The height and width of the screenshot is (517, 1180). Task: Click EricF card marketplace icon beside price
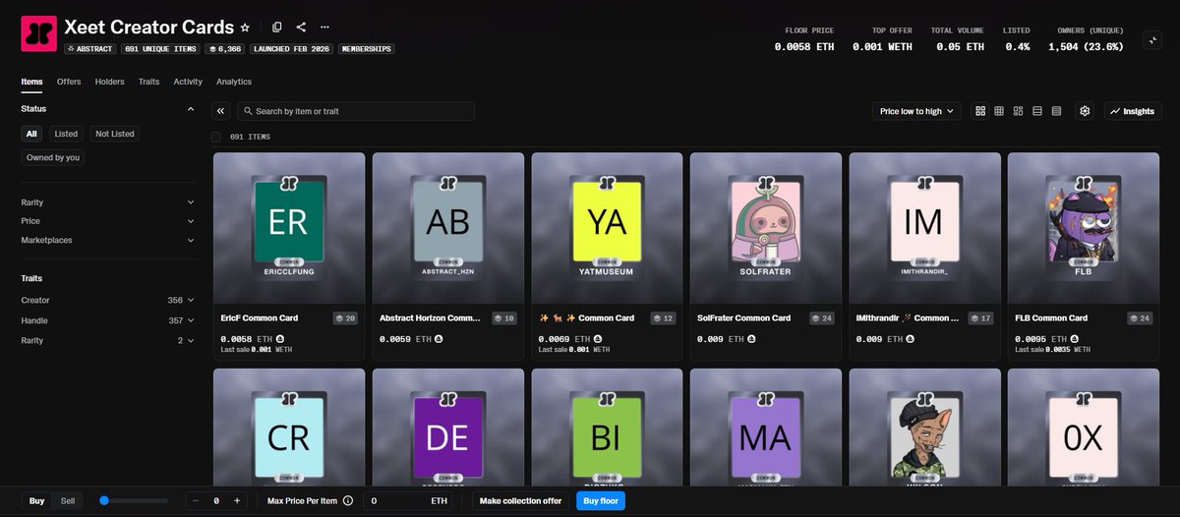(x=279, y=339)
